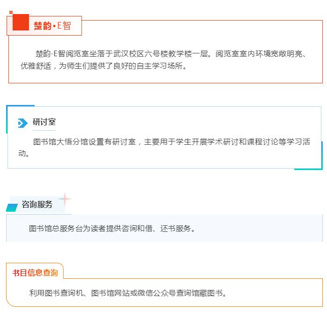Image resolution: width=327 pixels, height=319 pixels.
Task: Select the 咨询服务 section heading
Action: point(37,205)
